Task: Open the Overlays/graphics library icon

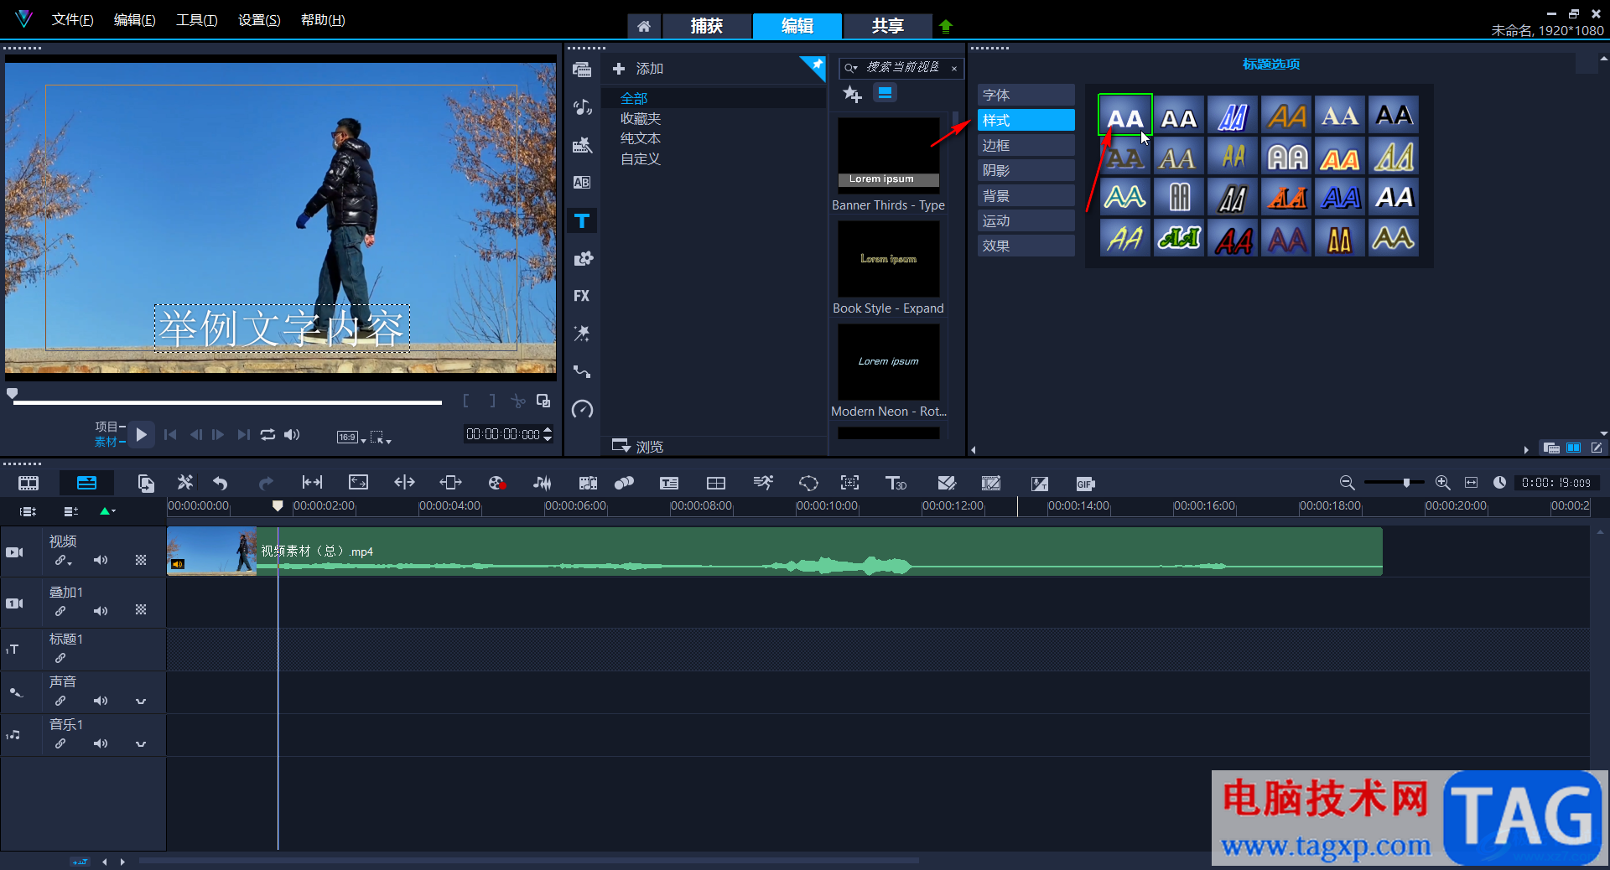Action: point(582,258)
